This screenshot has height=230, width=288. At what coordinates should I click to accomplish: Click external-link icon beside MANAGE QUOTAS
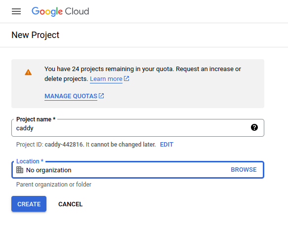[x=101, y=96]
